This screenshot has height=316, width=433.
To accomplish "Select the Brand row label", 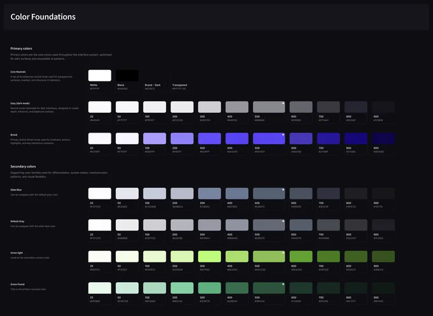I will (14, 135).
